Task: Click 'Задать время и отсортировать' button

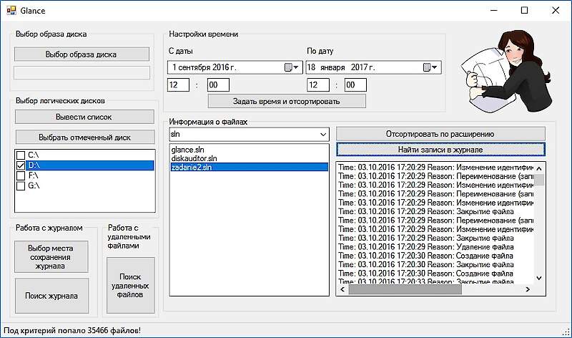Action: 287,101
